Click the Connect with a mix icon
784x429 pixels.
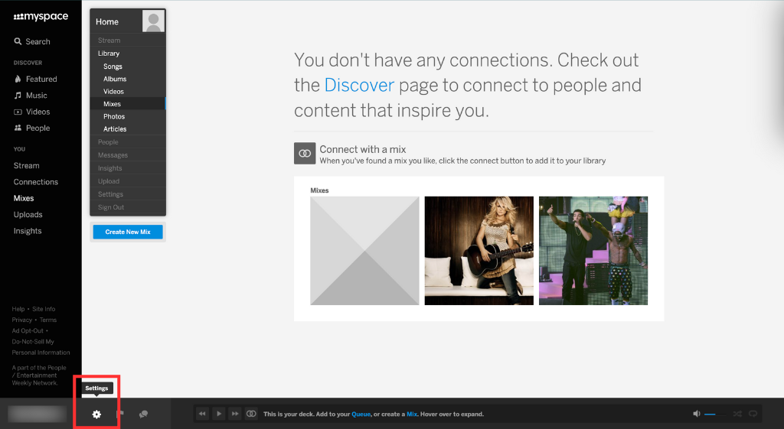[x=305, y=153]
